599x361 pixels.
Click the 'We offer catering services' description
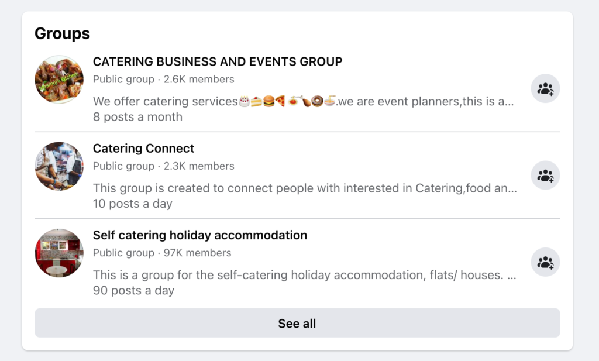click(303, 101)
